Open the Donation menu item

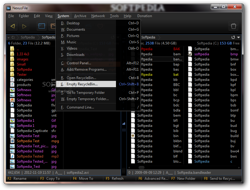[145, 16]
